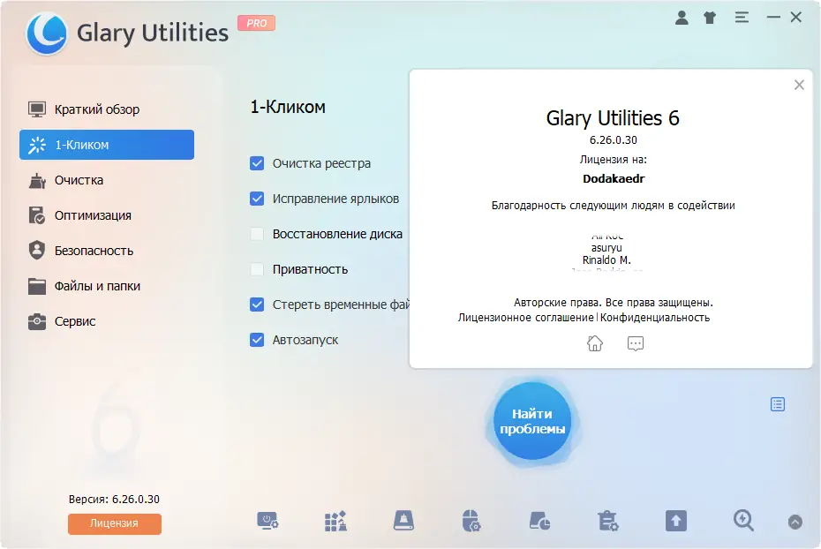Uncheck Очистка реестра
The image size is (821, 549).
(257, 163)
